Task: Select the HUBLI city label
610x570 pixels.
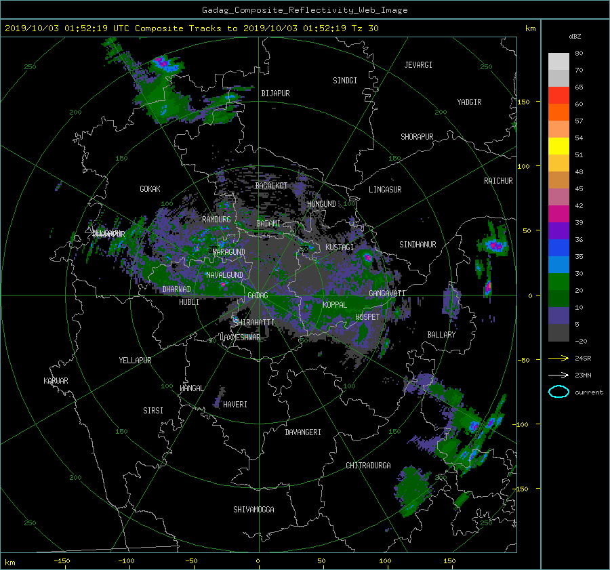Action: tap(189, 302)
